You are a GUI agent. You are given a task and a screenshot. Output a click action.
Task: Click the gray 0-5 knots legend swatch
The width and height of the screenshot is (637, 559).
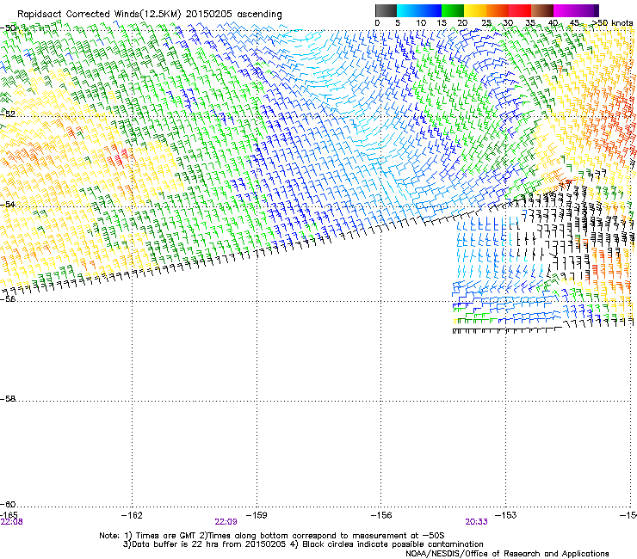click(x=386, y=10)
